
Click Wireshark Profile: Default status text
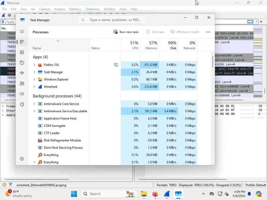coord(256,185)
